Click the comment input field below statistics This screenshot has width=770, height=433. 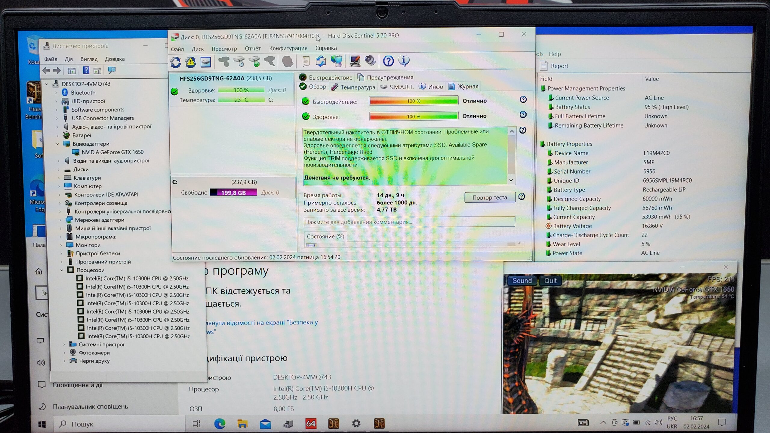[409, 222]
